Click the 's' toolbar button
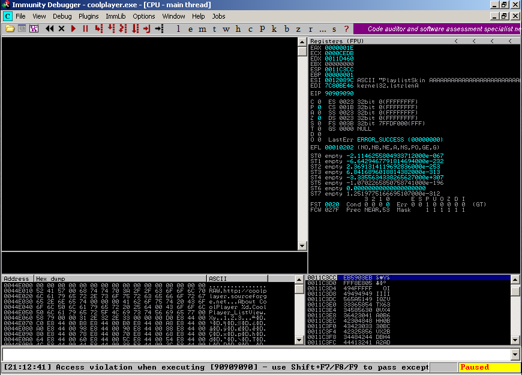 [x=334, y=29]
